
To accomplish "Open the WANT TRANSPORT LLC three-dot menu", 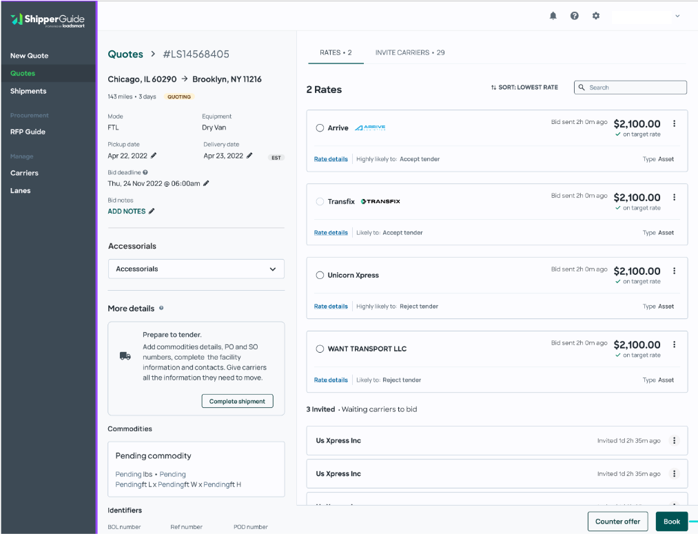I will click(674, 344).
